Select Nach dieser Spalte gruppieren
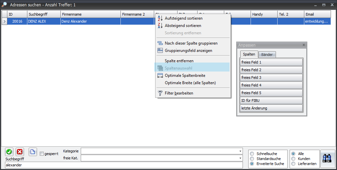Image resolution: width=337 pixels, height=170 pixels. point(191,43)
